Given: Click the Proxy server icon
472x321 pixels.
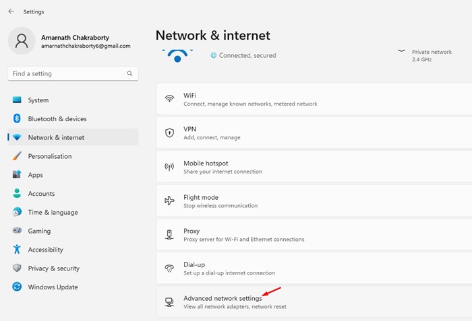Looking at the screenshot, I should click(x=169, y=234).
